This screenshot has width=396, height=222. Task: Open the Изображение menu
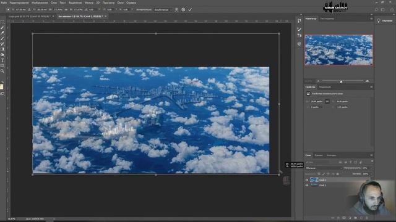tap(40, 2)
